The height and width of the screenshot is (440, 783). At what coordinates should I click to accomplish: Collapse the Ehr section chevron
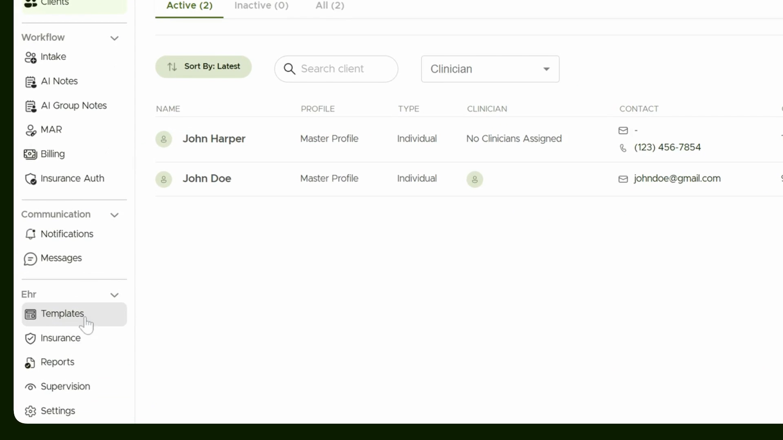[115, 295]
